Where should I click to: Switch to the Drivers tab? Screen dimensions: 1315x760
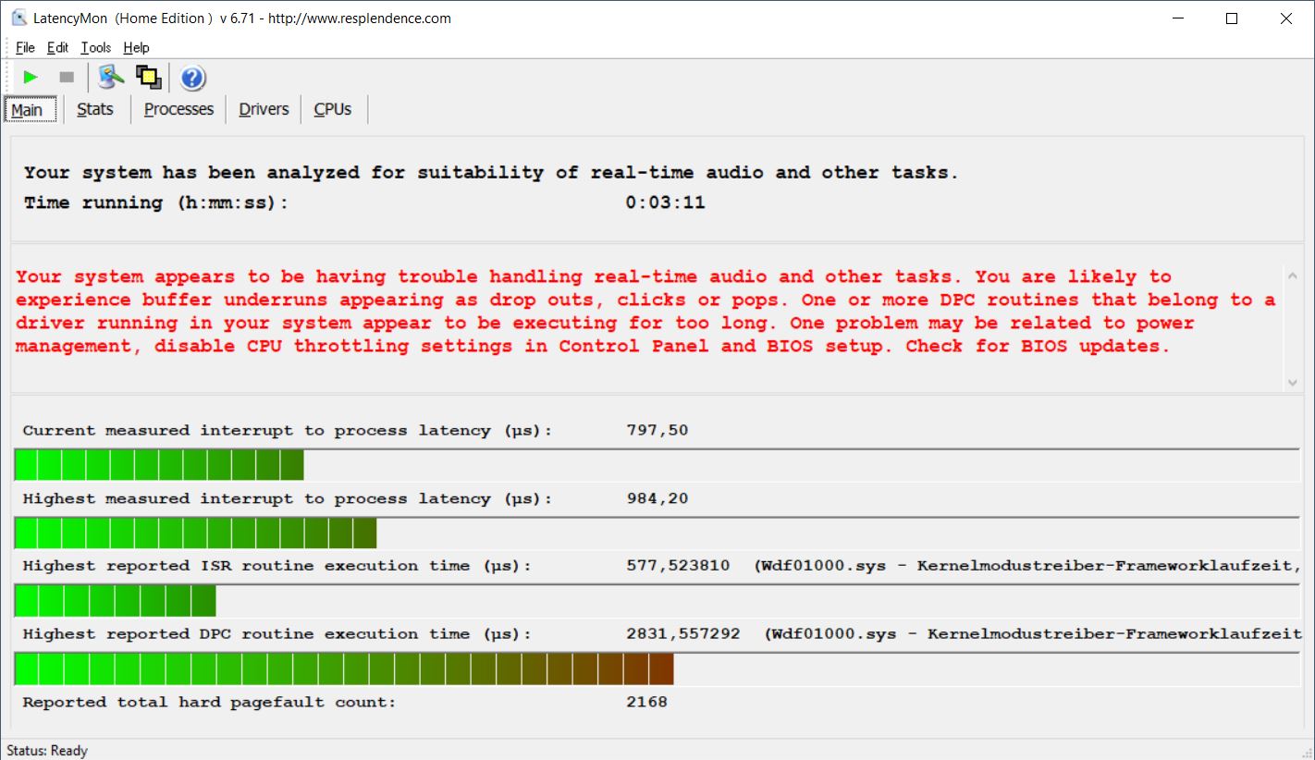264,109
